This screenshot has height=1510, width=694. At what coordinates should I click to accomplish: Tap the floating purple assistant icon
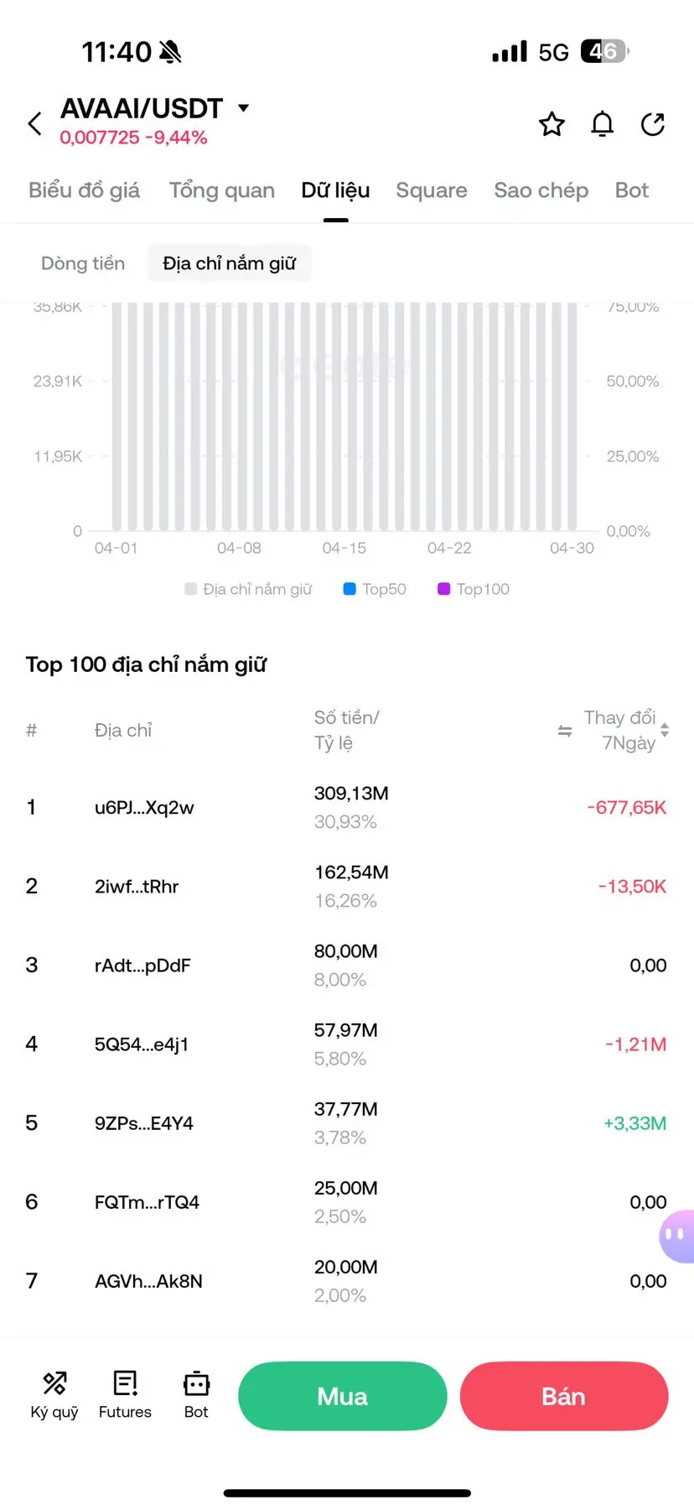pos(676,1235)
